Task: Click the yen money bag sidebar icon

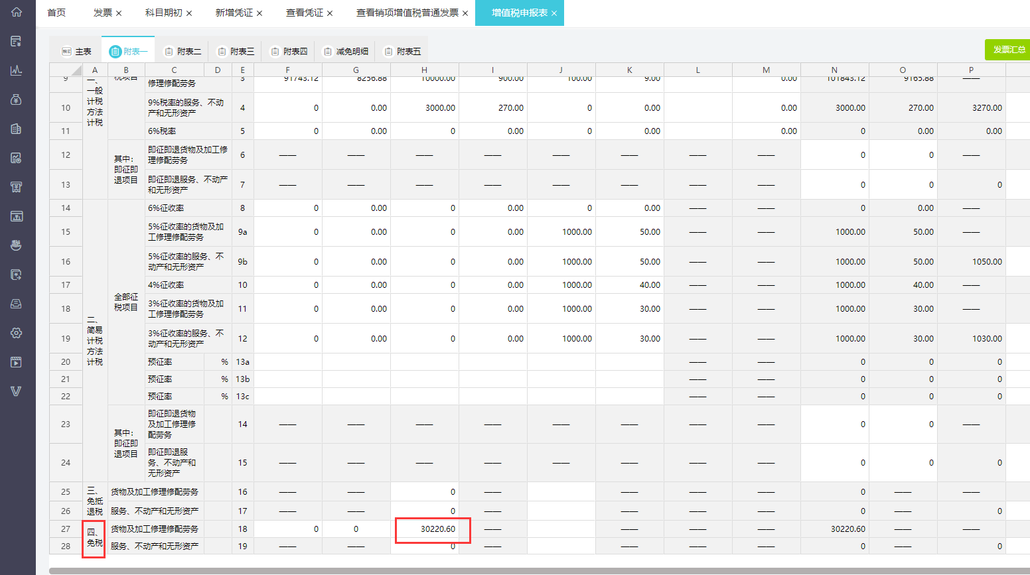Action: click(17, 99)
